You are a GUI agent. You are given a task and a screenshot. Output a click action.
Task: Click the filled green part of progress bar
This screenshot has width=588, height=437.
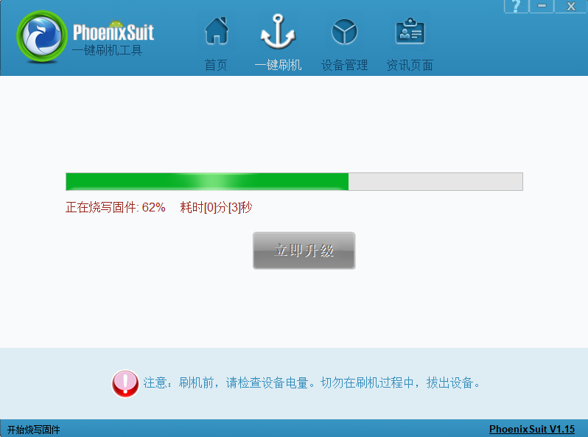207,181
